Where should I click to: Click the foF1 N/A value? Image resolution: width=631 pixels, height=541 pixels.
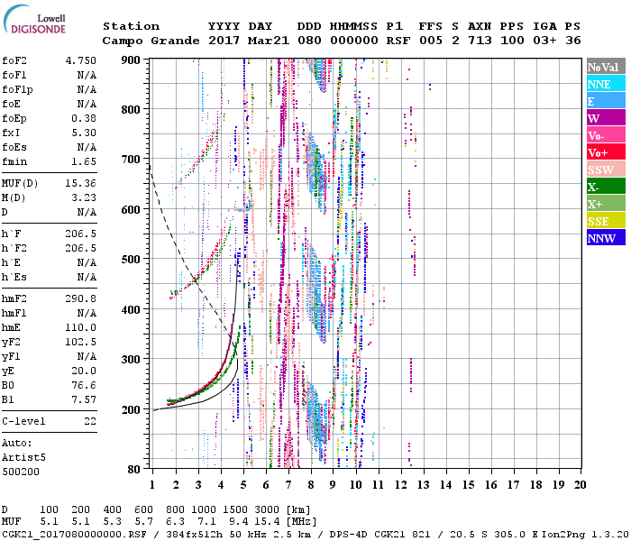[x=87, y=75]
